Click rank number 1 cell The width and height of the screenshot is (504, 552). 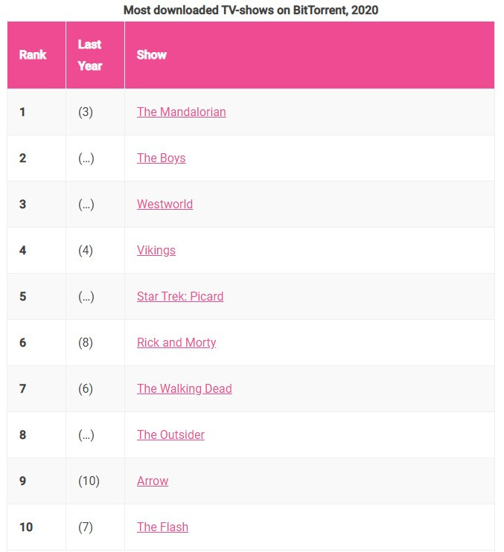point(22,112)
